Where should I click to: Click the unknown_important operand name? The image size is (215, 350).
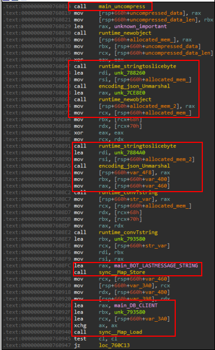(x=140, y=27)
